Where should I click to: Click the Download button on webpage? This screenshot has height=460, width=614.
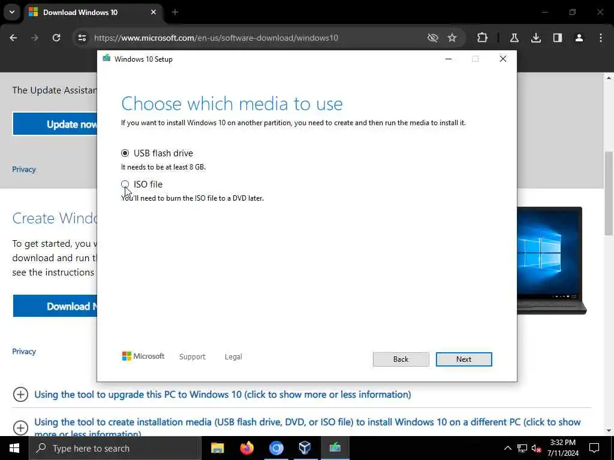point(55,306)
